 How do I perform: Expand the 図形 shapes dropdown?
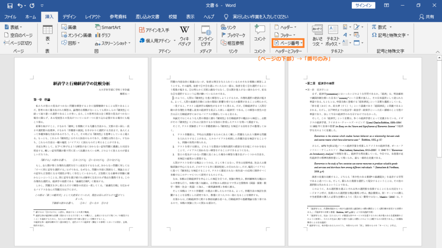click(x=70, y=43)
